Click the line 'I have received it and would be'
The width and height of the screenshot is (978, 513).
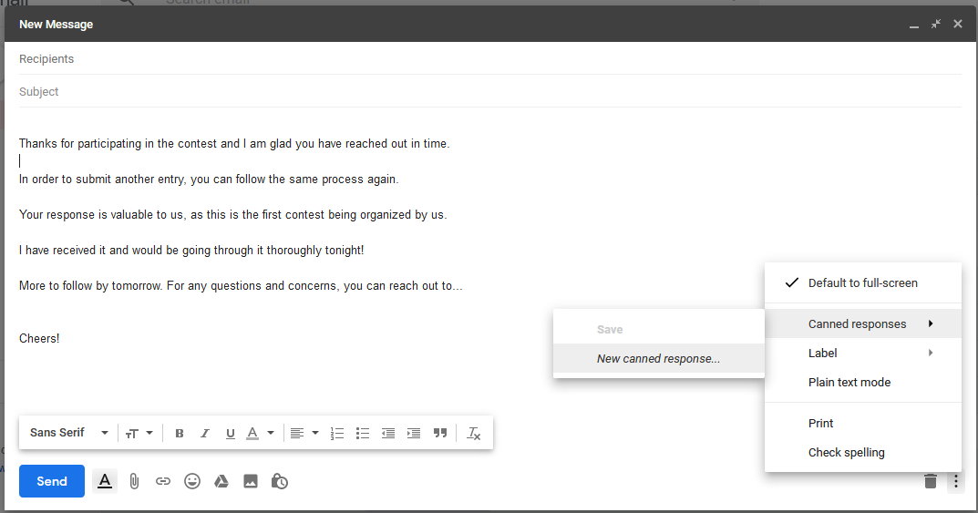tap(190, 250)
